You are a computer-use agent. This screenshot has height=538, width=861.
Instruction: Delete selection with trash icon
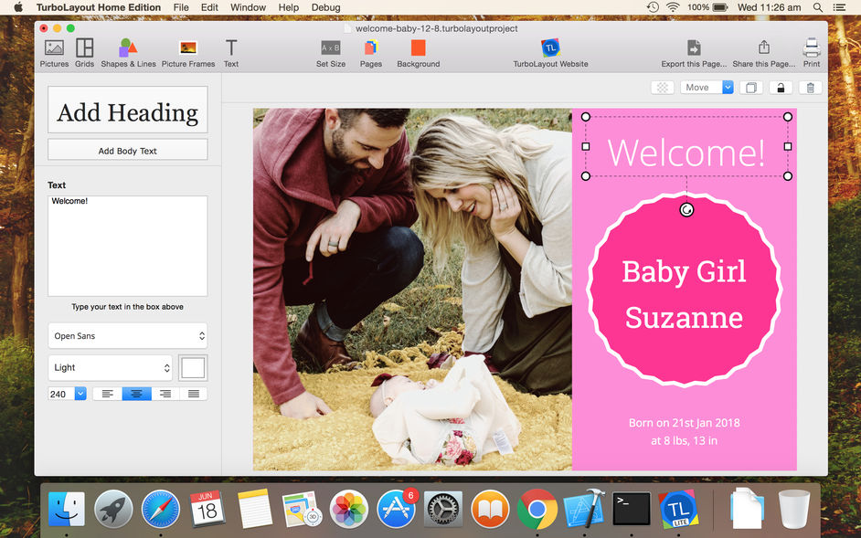click(810, 88)
